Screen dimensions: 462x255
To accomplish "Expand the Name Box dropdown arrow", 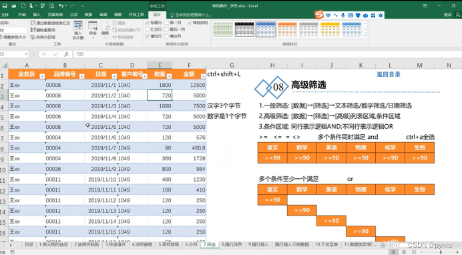I will [x=26, y=54].
